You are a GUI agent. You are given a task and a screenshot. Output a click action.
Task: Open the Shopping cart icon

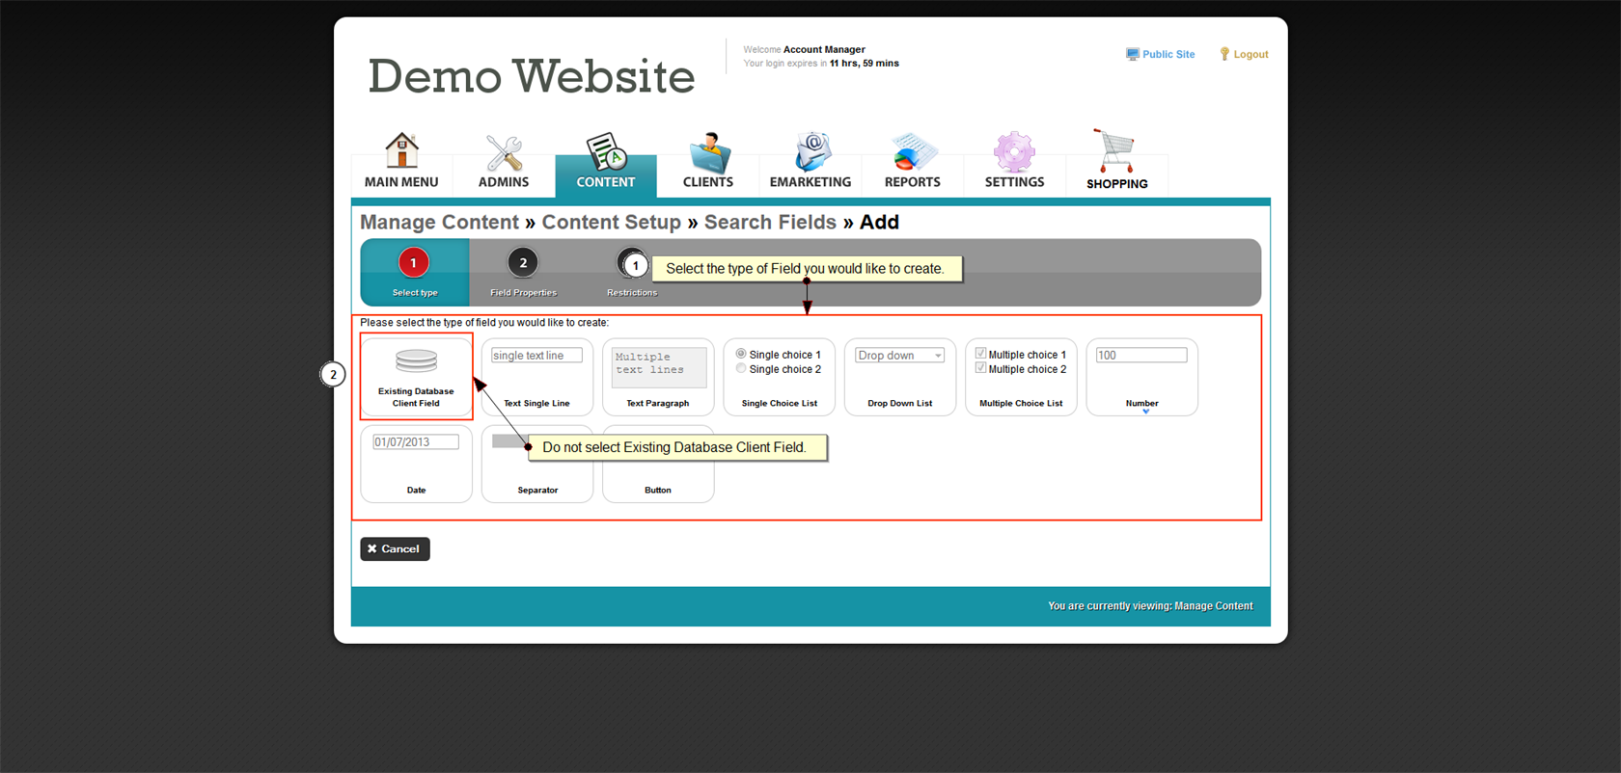pyautogui.click(x=1116, y=152)
